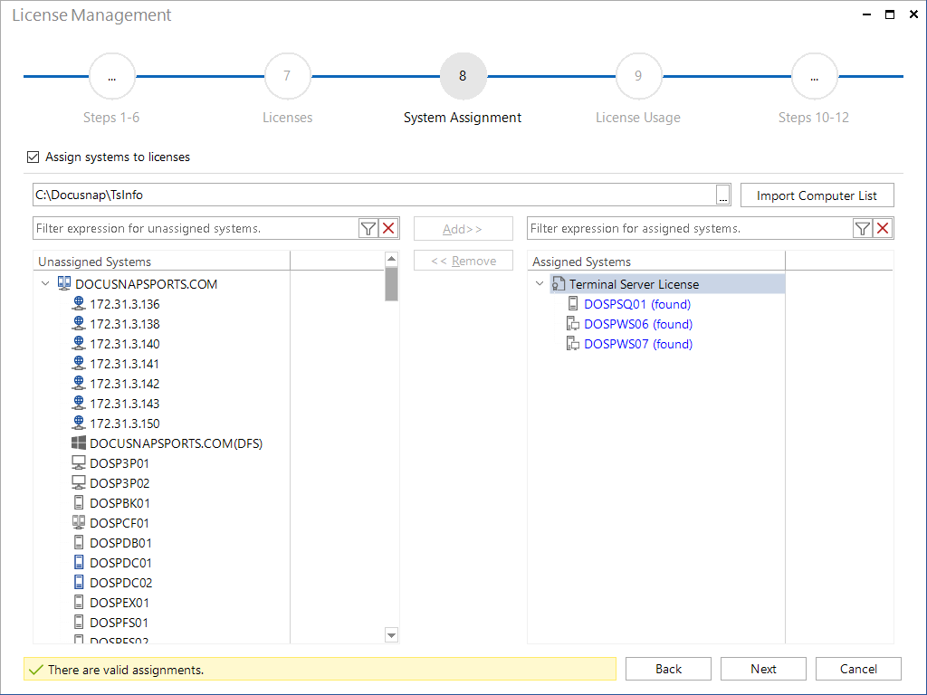Click the Add >> button

(x=463, y=229)
